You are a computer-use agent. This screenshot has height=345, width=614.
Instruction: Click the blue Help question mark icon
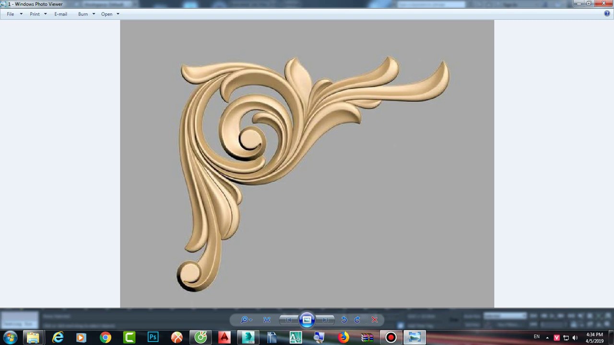click(x=607, y=14)
